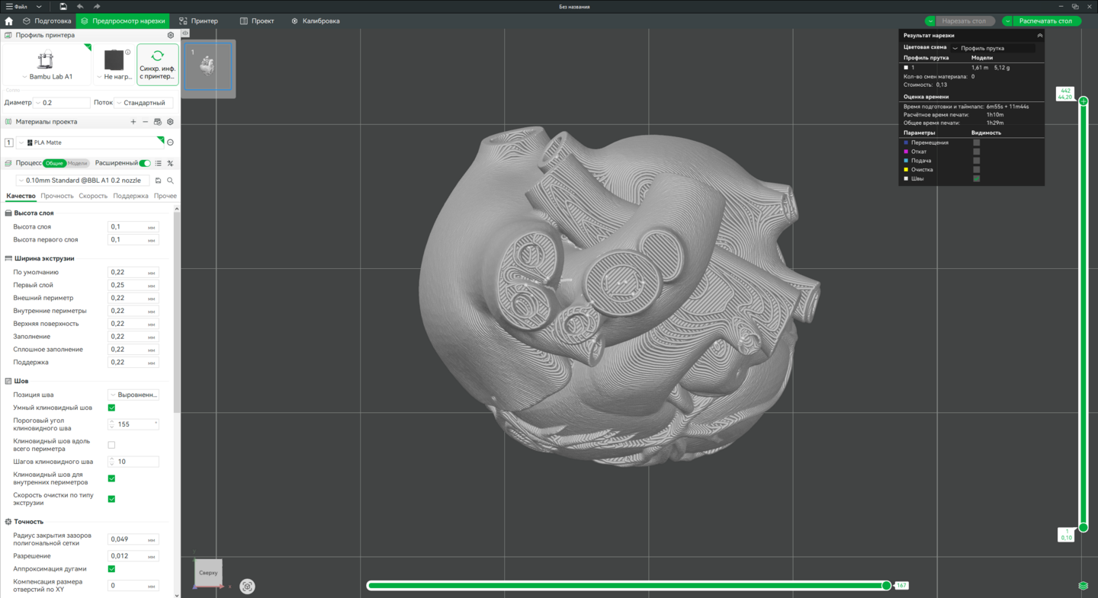This screenshot has height=598, width=1098.
Task: Open the Цветовая схема color scheme dropdown
Action: coord(993,48)
